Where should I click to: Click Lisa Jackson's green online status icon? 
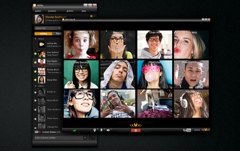[x=35, y=54]
